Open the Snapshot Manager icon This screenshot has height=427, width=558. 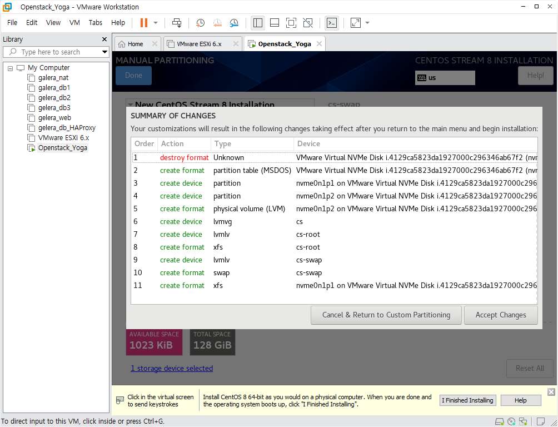click(x=234, y=23)
